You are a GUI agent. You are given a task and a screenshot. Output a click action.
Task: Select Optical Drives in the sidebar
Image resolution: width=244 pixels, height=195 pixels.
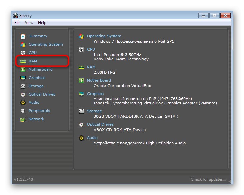pyautogui.click(x=42, y=94)
